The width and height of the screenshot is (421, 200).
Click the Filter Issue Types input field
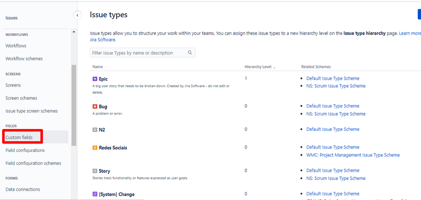(x=138, y=53)
